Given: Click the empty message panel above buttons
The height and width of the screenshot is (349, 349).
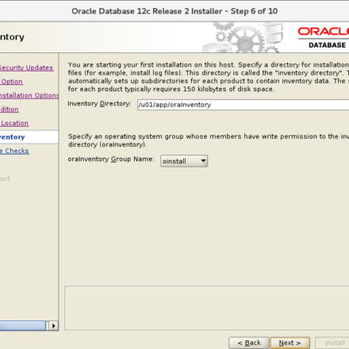Looking at the screenshot, I should (x=207, y=308).
